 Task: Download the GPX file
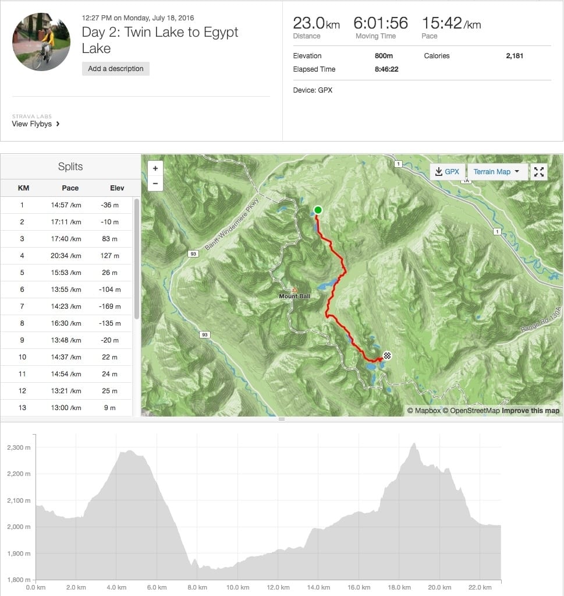pos(447,171)
